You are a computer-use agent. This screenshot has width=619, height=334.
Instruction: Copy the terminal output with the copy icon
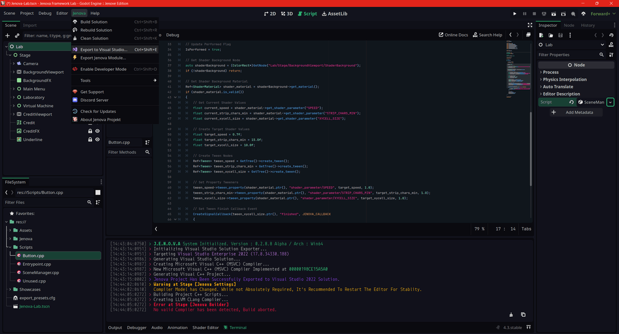[523, 315]
